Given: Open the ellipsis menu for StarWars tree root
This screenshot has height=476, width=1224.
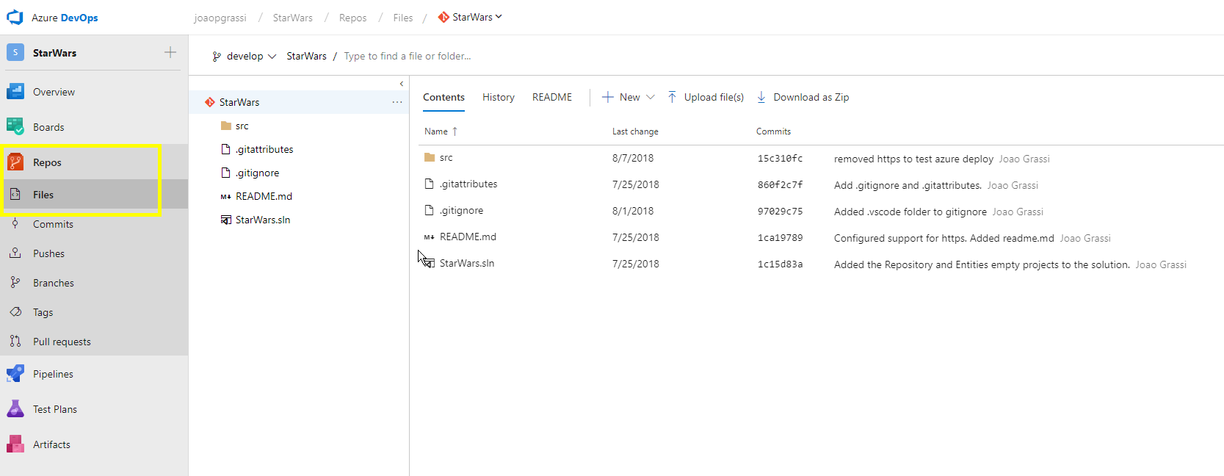Looking at the screenshot, I should point(397,102).
